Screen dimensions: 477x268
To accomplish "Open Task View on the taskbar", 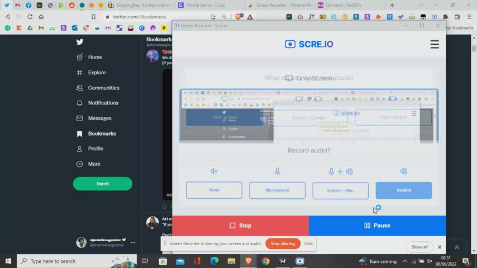I will coord(145,261).
